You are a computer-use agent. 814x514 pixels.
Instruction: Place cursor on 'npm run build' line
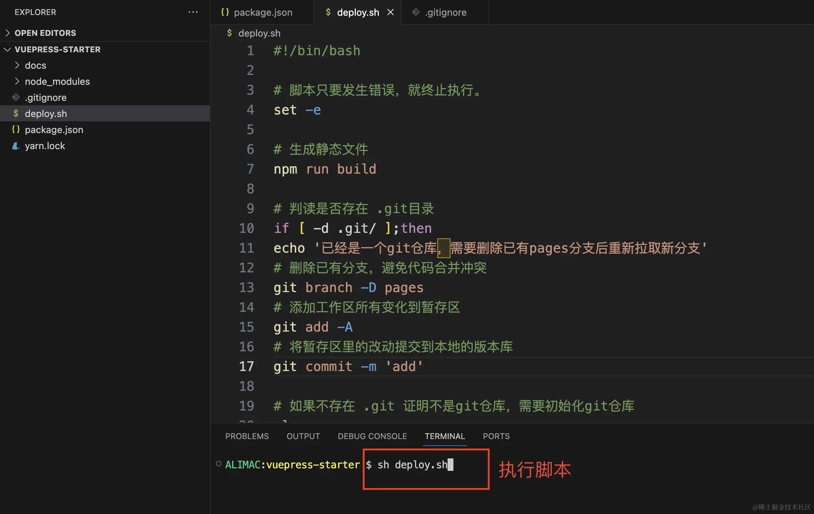[x=325, y=169]
